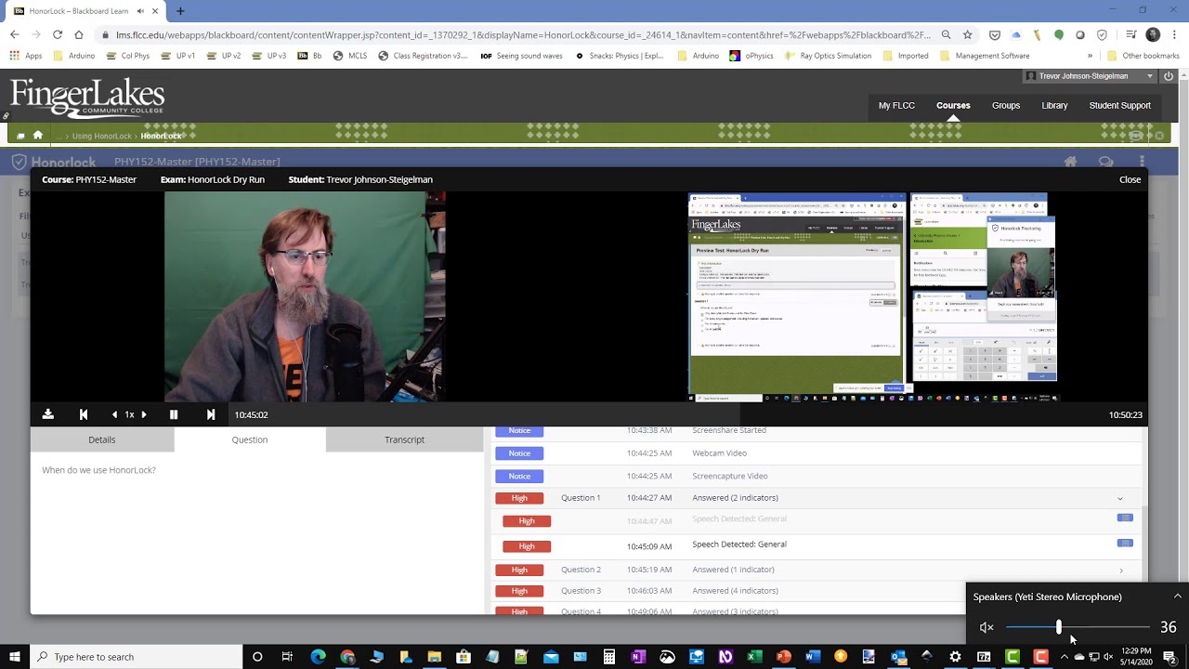
Task: Close the HonorLock session viewer
Action: 1130,179
